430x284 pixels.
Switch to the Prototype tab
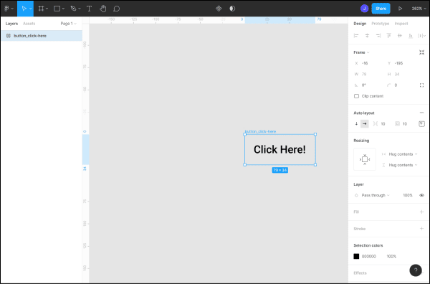coord(380,24)
